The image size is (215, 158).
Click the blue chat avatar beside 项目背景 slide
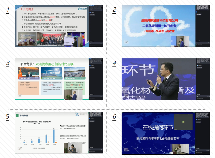coord(90,65)
